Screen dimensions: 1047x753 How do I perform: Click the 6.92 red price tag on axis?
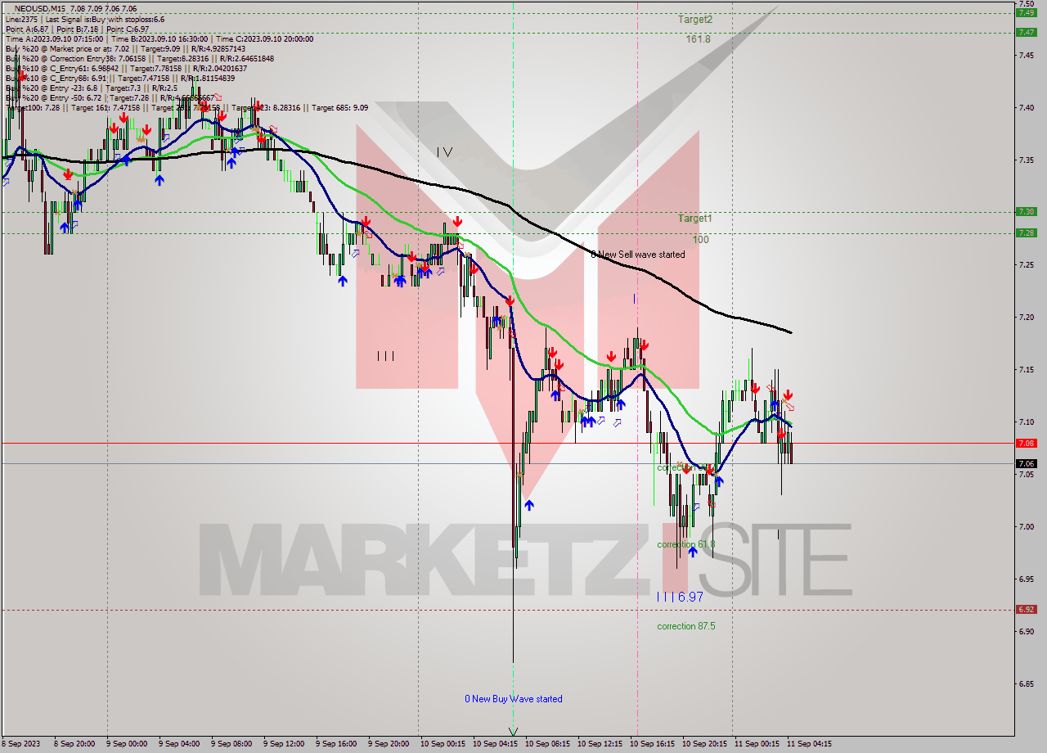click(1026, 609)
